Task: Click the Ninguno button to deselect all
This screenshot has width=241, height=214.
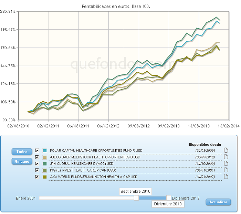Action: pos(22,161)
